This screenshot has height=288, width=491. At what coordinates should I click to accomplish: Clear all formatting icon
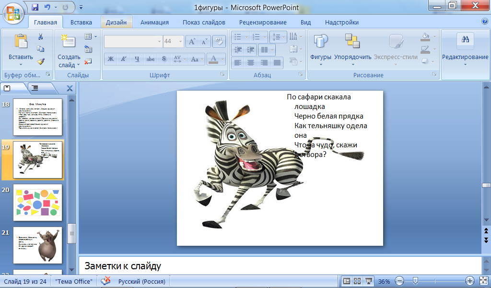pyautogui.click(x=219, y=41)
